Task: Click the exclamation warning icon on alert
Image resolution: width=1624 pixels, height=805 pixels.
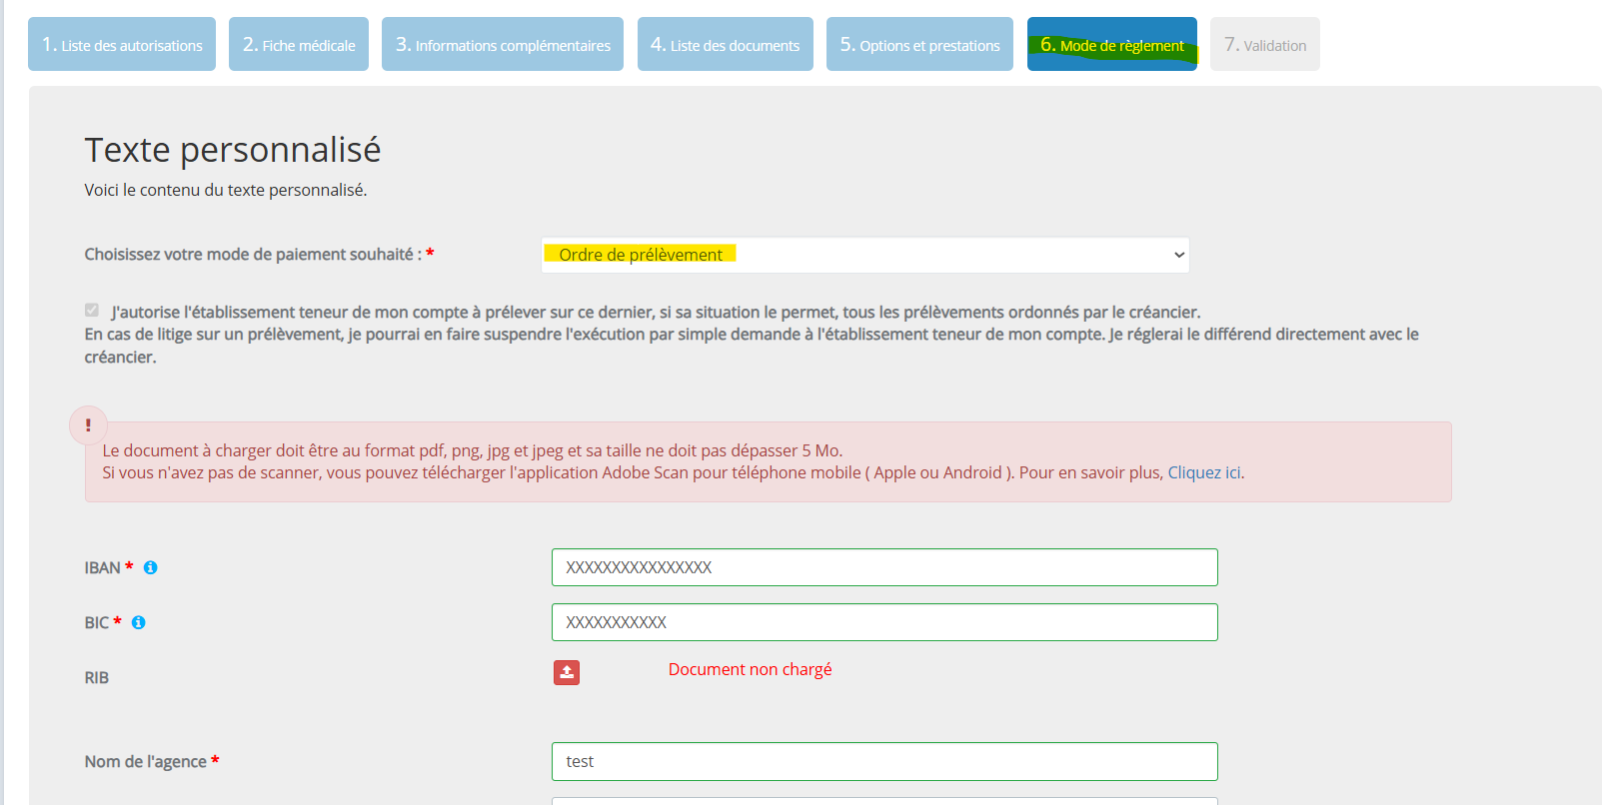Action: [x=88, y=425]
